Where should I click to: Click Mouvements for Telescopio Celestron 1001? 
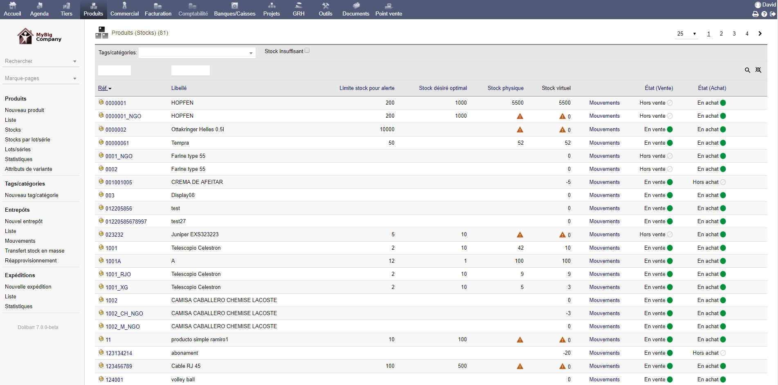(605, 248)
